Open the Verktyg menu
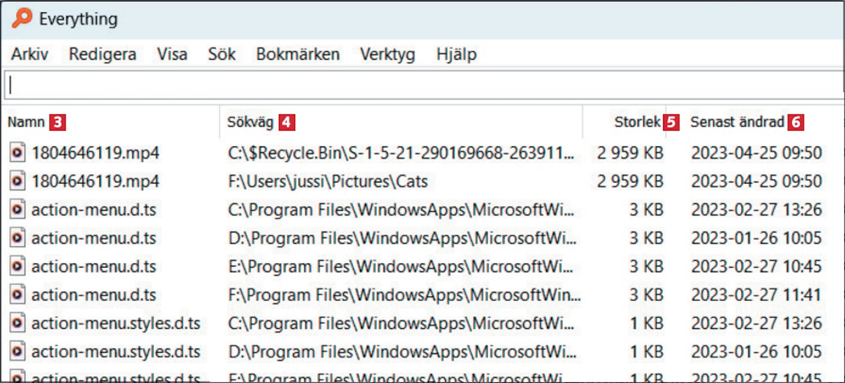Viewport: 845px width, 383px height. click(x=388, y=55)
